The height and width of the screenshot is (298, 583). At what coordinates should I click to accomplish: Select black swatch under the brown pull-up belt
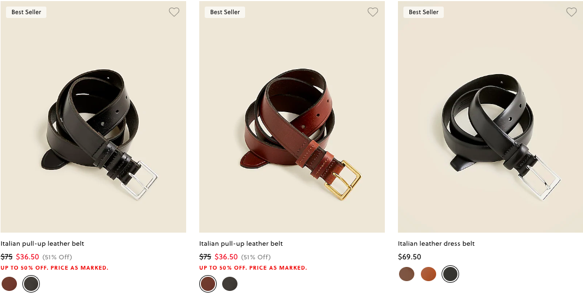[x=230, y=284]
